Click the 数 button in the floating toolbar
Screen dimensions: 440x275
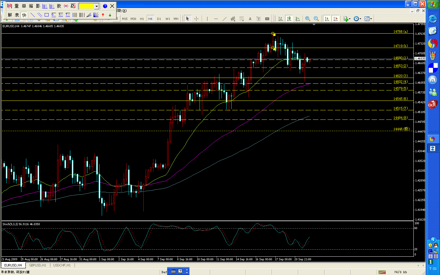(x=59, y=6)
